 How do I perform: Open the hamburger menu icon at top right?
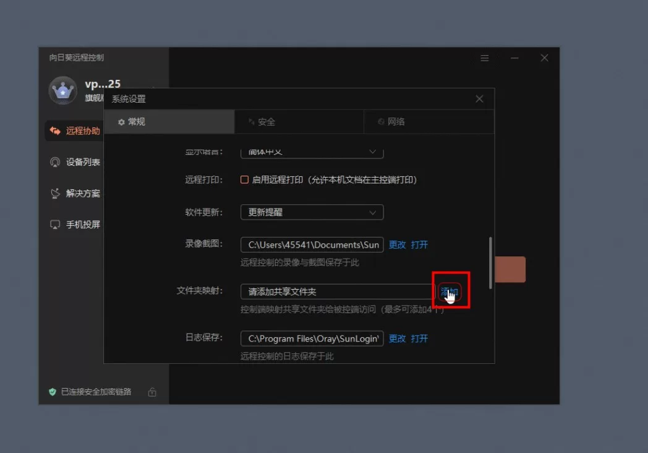484,58
